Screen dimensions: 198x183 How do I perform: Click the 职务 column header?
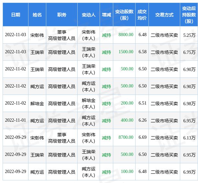coord(62,15)
